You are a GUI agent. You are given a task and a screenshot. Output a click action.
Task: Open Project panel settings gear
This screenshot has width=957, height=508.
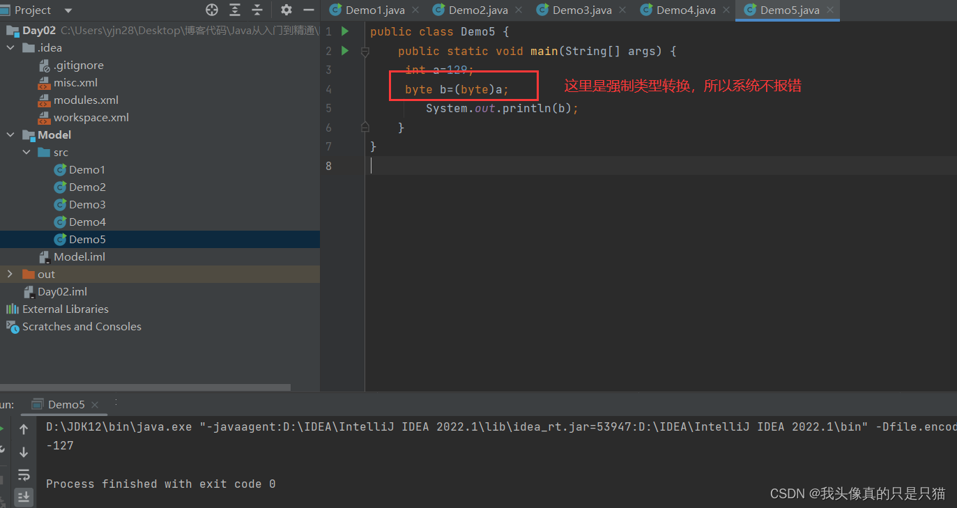click(x=286, y=10)
